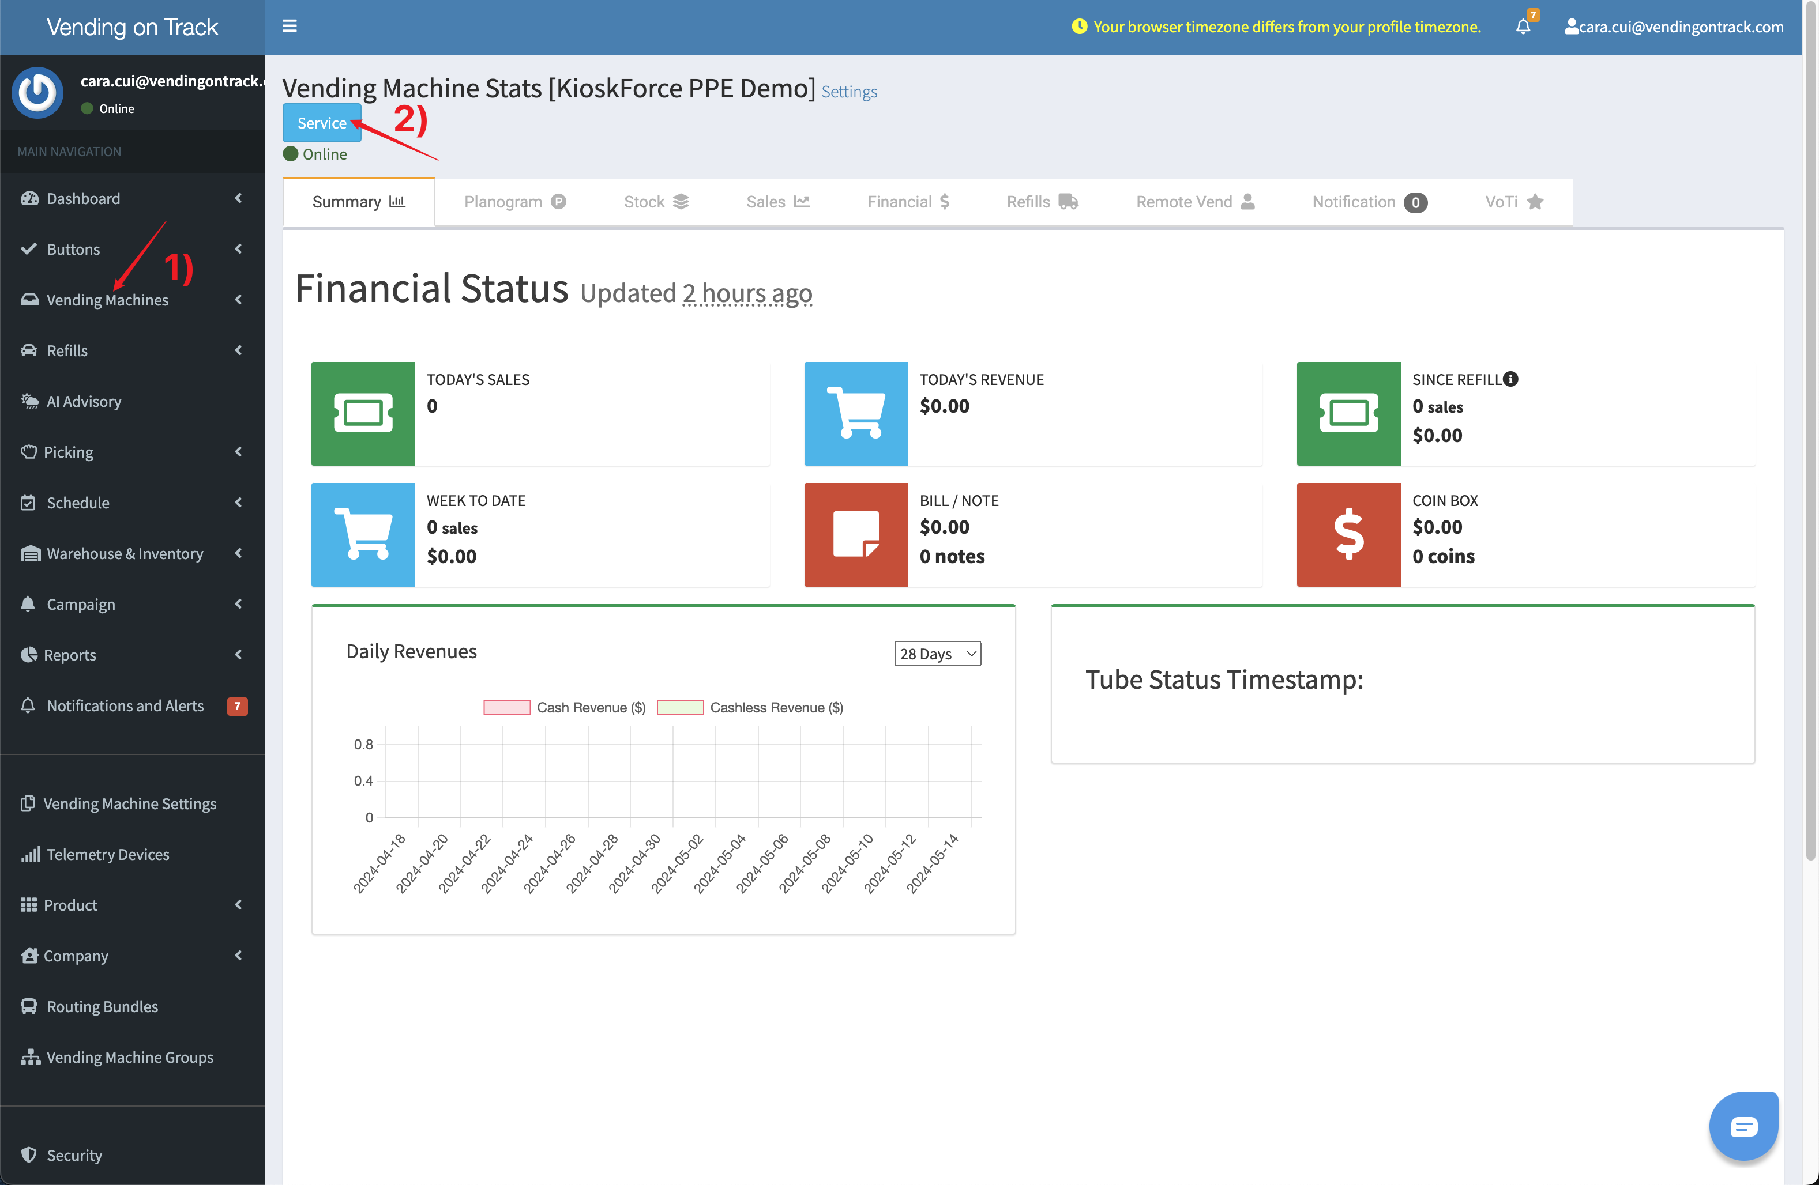Open the 28 Days range dropdown
The height and width of the screenshot is (1185, 1819).
point(937,653)
